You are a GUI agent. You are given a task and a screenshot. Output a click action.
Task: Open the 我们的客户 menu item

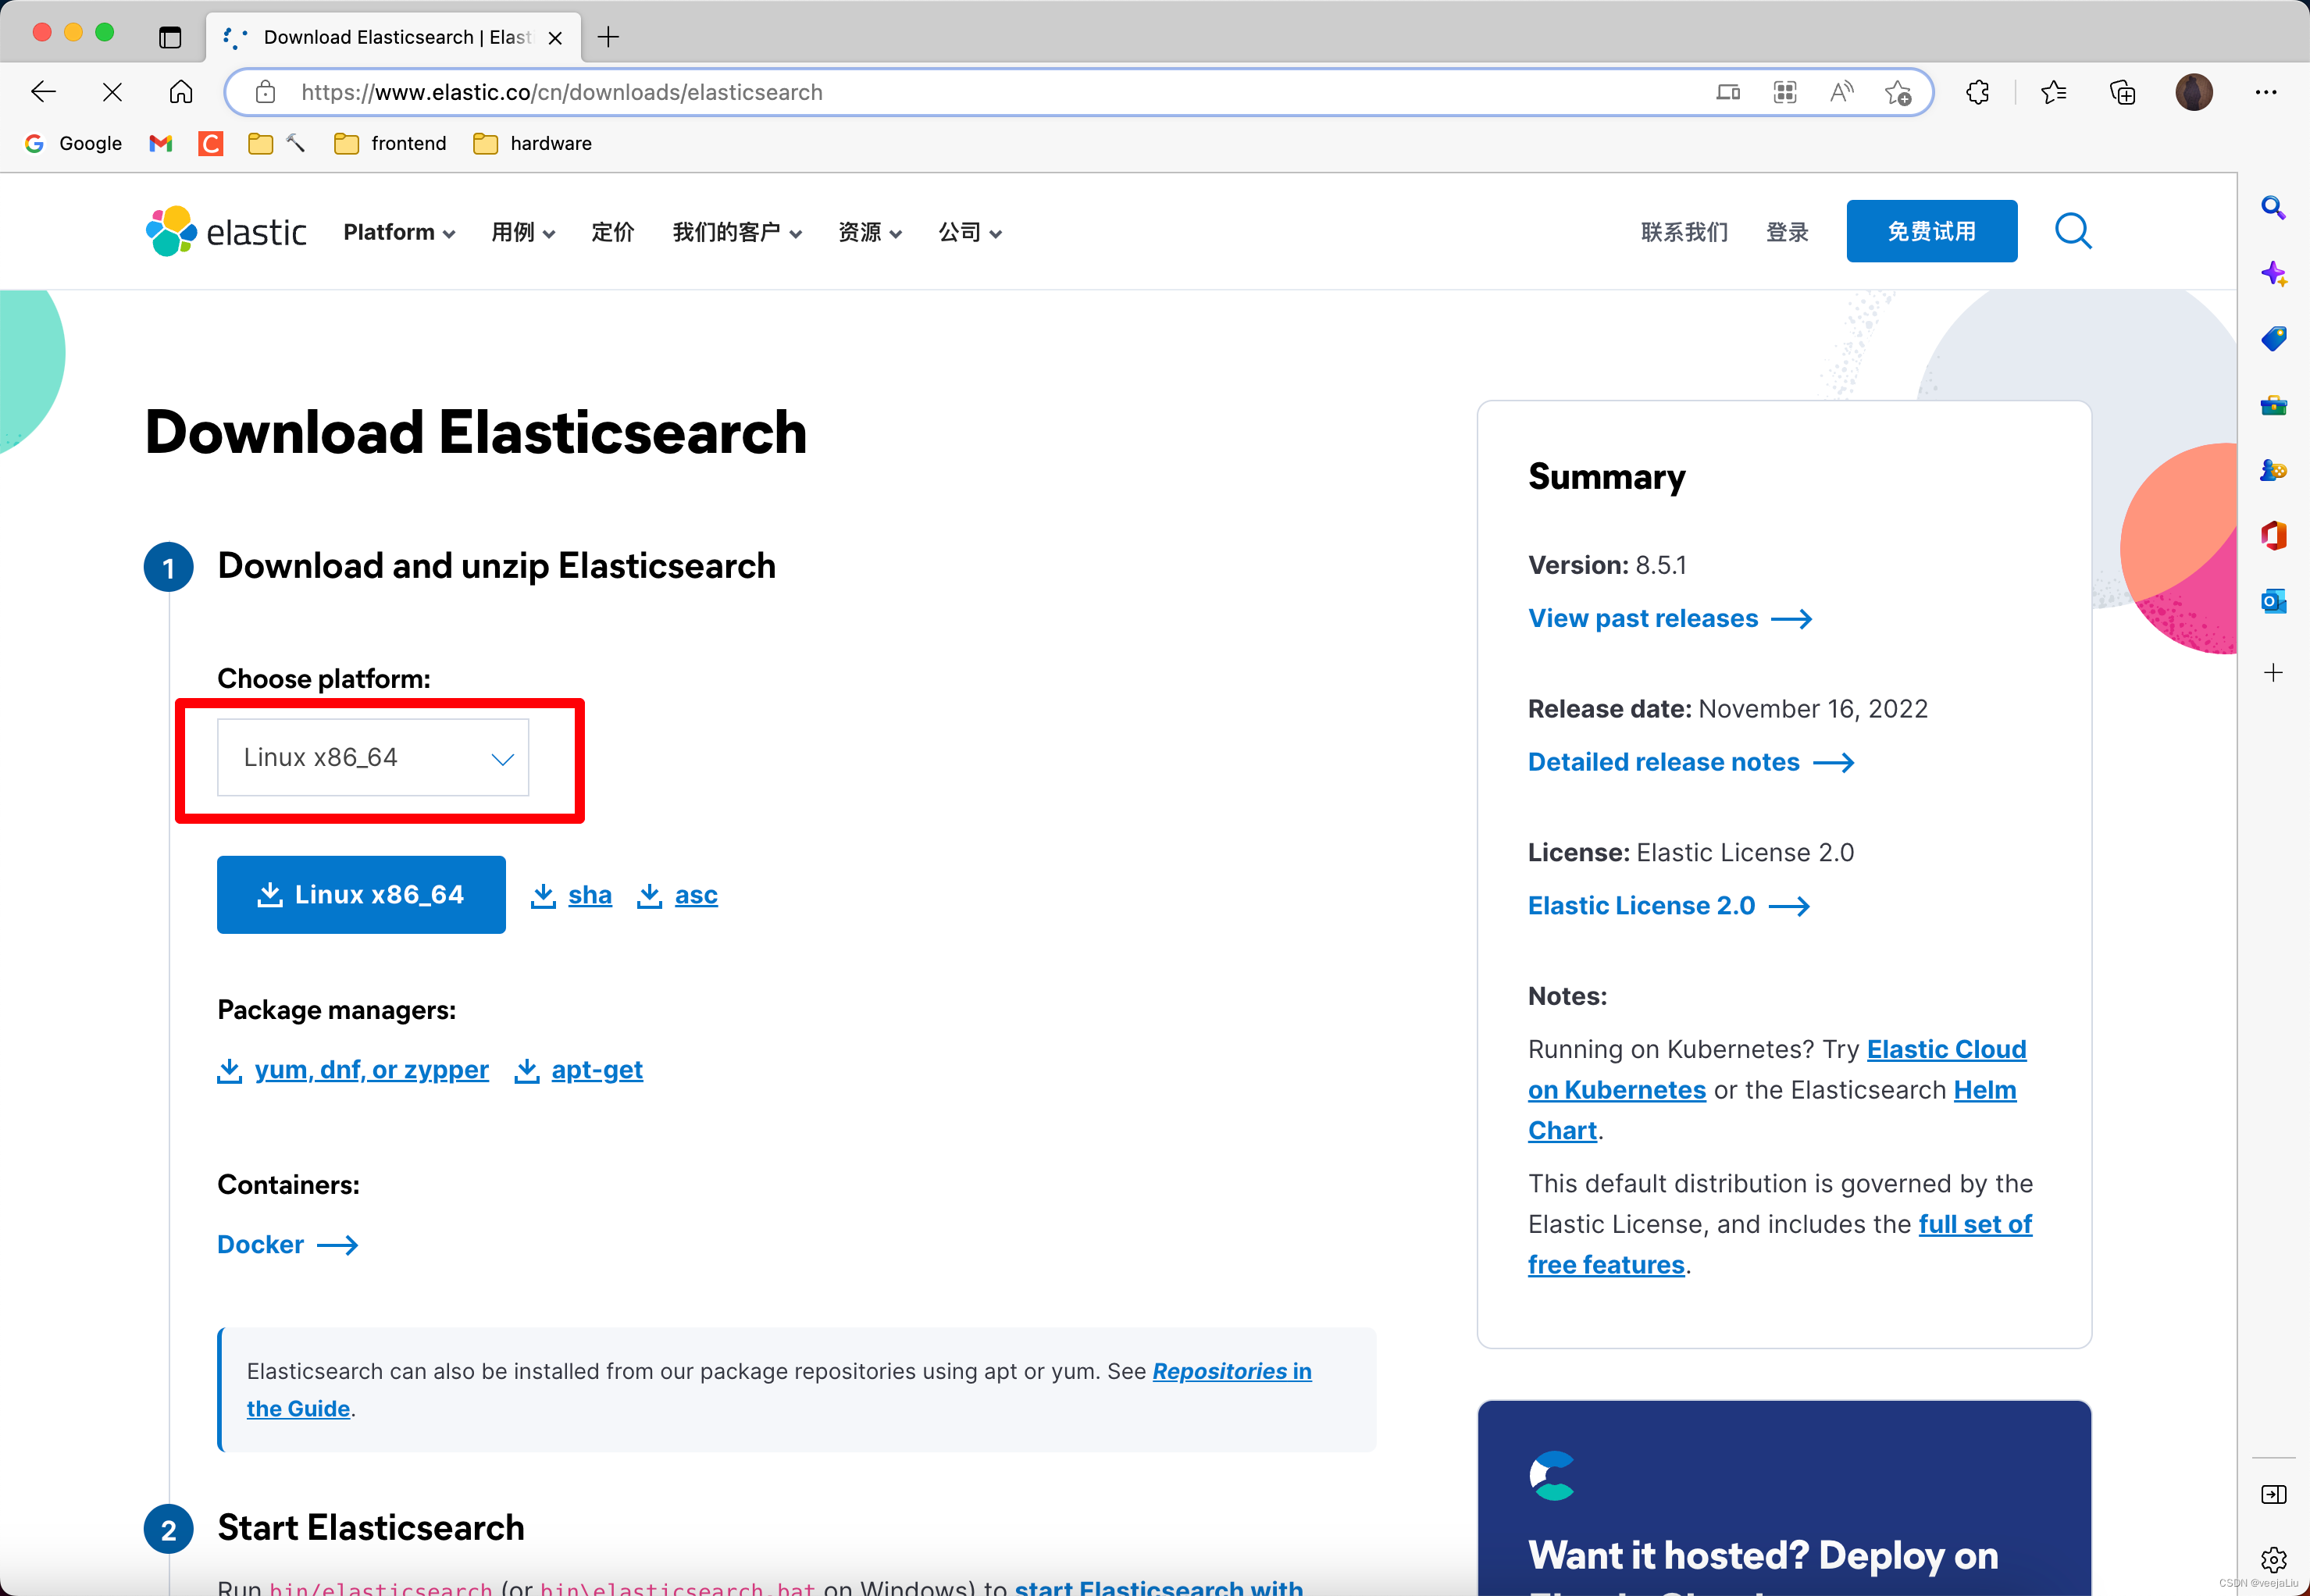point(736,232)
